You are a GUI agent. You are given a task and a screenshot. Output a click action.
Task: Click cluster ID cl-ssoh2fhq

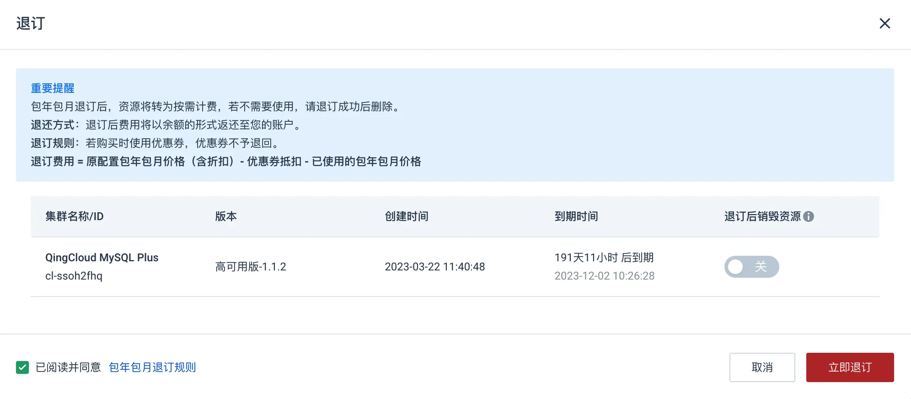point(74,276)
